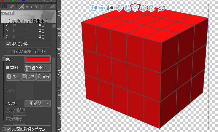Toggle the カメラに追随して回転 follow camera checkbox
This screenshot has height=132, width=218.
[x=8, y=52]
